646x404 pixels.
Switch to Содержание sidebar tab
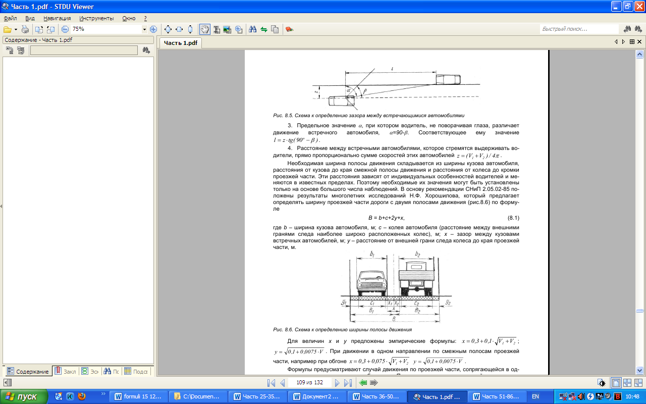(28, 371)
